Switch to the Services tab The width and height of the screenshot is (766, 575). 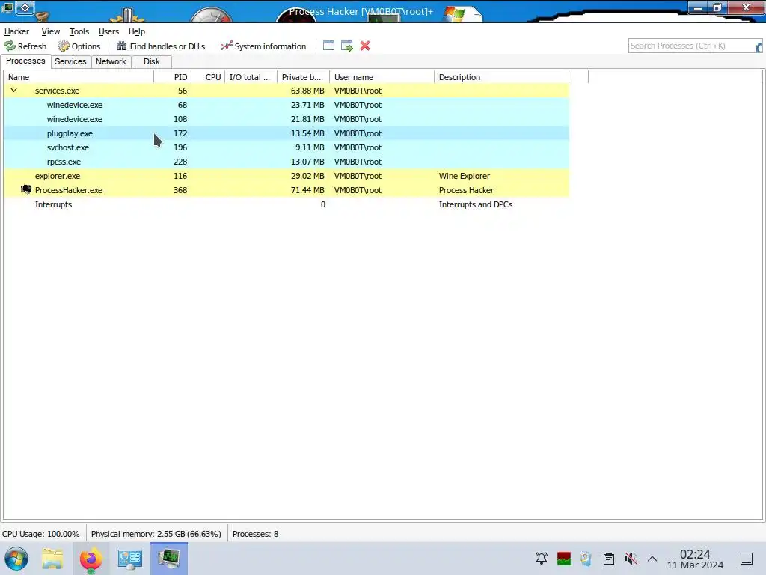click(70, 61)
